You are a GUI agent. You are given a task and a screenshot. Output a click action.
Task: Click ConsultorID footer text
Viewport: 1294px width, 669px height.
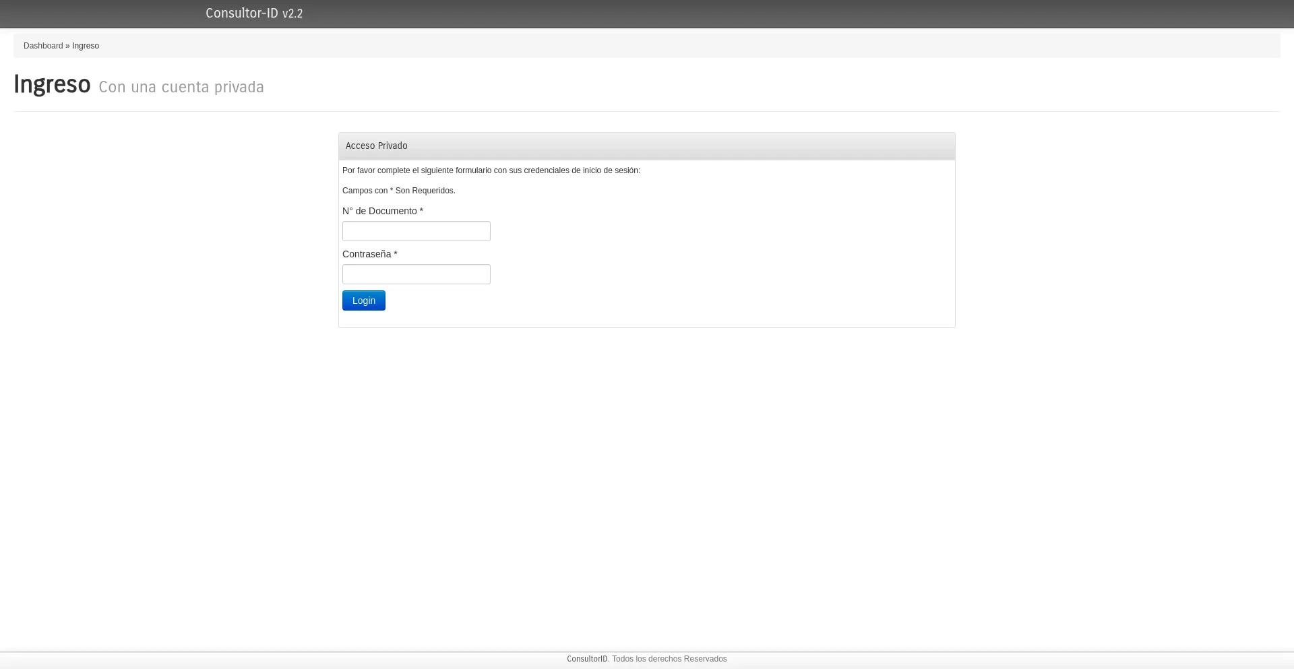tap(587, 659)
